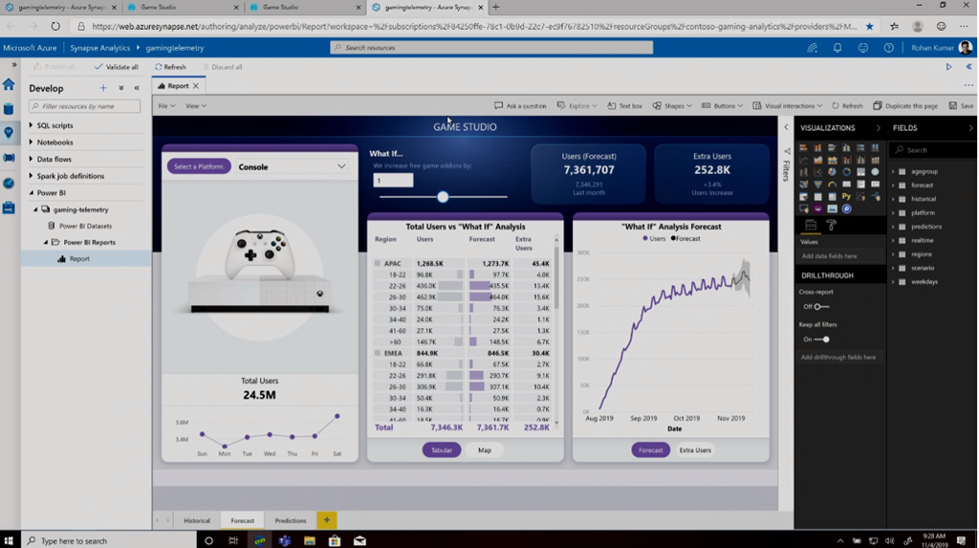The width and height of the screenshot is (979, 548).
Task: Open the View menu dropdown
Action: point(195,106)
